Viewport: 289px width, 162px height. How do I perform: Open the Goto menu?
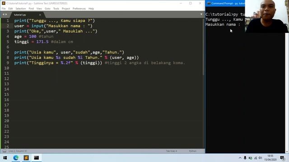pos(47,9)
